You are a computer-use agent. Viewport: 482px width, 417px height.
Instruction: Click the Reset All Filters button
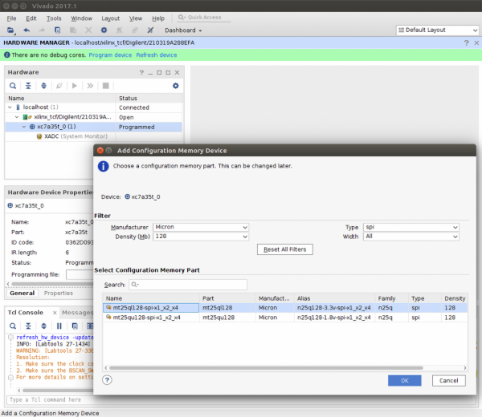[x=284, y=249]
